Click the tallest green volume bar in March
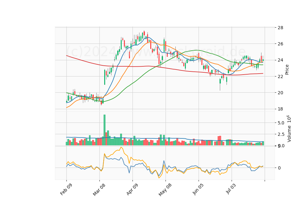This screenshot has height=219, width=305. click(105, 130)
